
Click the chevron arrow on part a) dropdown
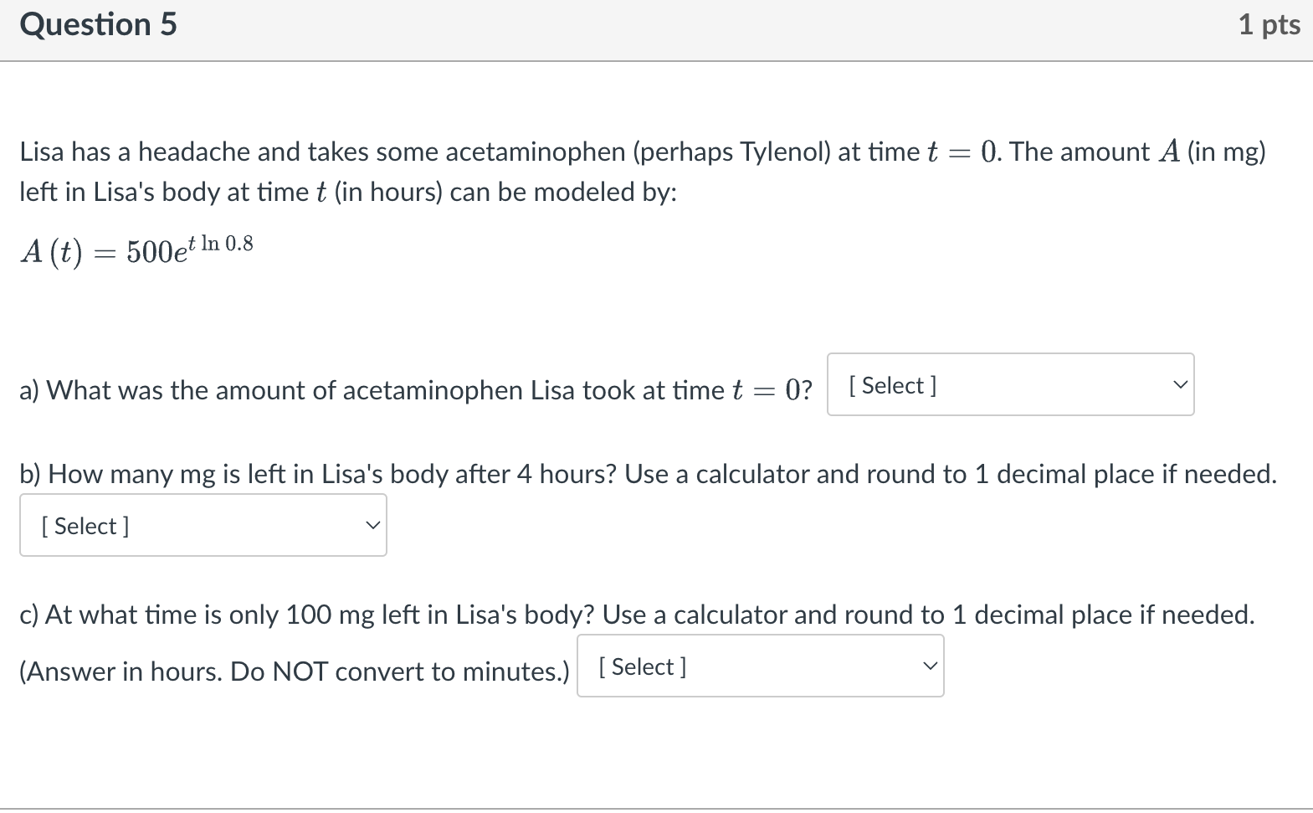pyautogui.click(x=1180, y=385)
